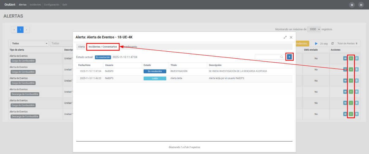The height and width of the screenshot is (154, 369).
Task: Click the Tipo de alerta column header
Action: coord(17,50)
